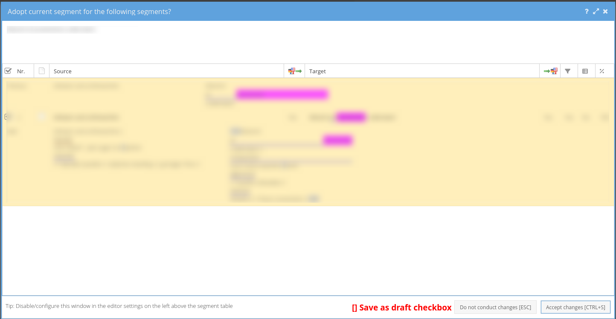Toggle the select-all checkbox beside Nr.
Viewport: 616px width, 319px height.
click(x=8, y=71)
